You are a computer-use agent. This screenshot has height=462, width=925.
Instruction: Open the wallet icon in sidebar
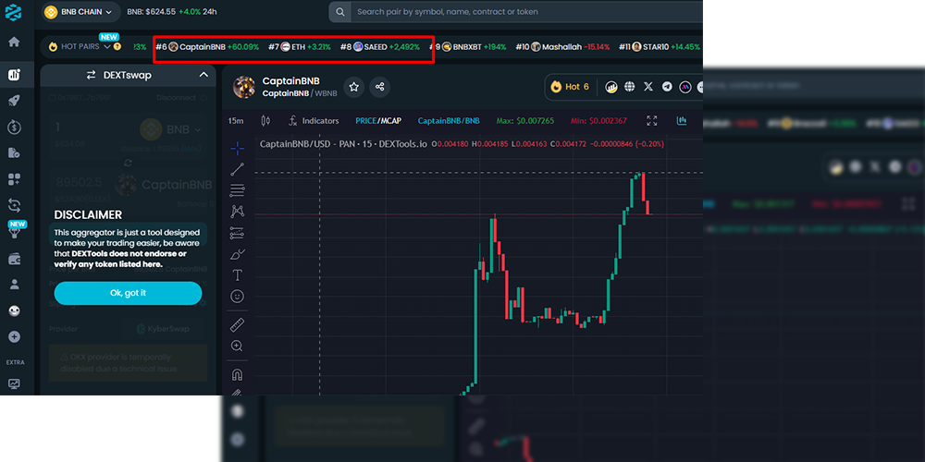coord(14,259)
